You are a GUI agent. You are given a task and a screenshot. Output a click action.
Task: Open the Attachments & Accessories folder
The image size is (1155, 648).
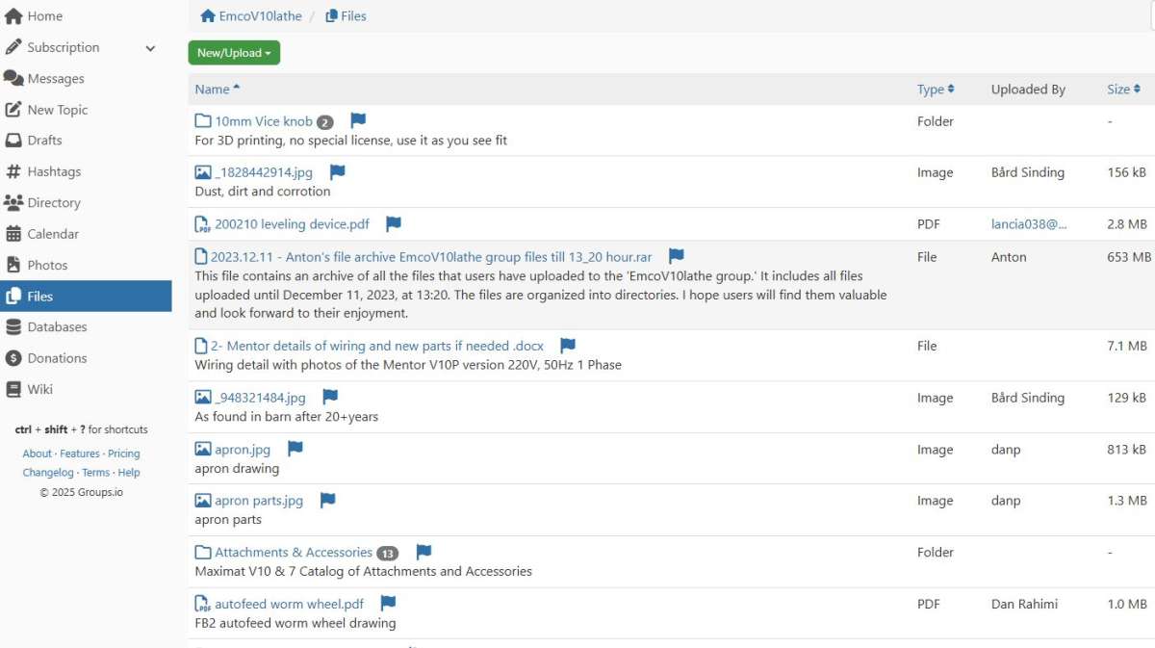pos(294,552)
